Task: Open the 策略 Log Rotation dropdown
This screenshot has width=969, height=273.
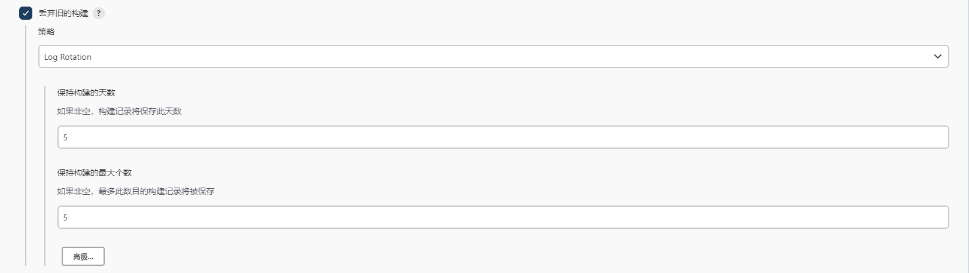Action: tap(493, 57)
